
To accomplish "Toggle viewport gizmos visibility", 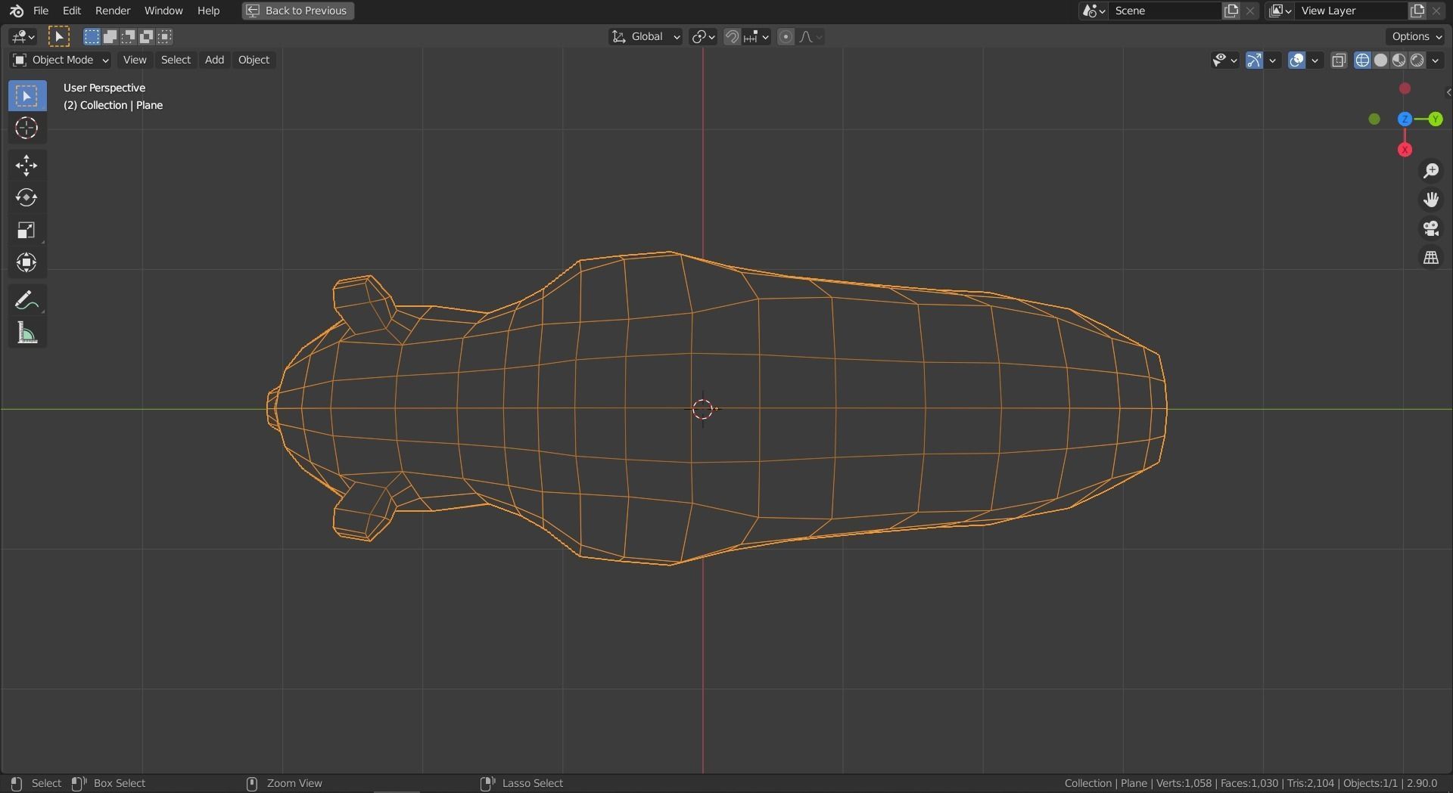I will point(1254,60).
